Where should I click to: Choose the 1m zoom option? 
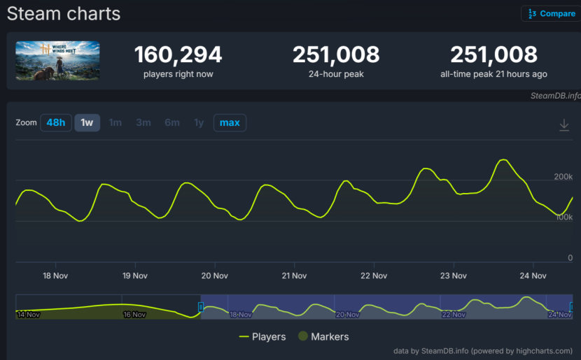(115, 123)
